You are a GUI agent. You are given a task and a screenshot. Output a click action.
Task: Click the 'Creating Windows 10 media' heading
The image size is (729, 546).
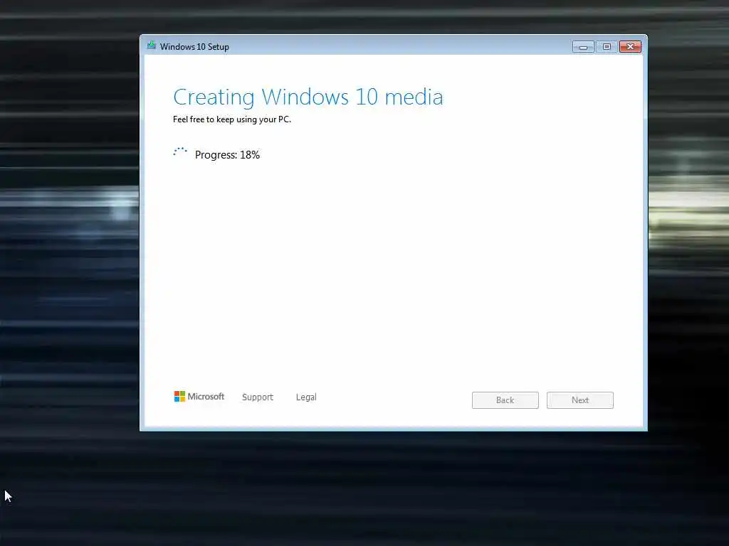click(x=308, y=97)
